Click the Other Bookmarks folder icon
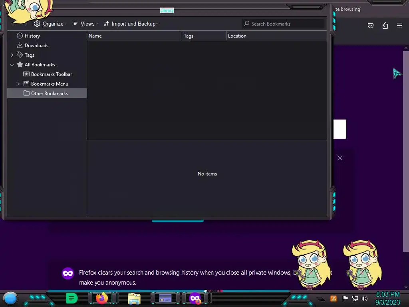This screenshot has width=409, height=307. click(x=26, y=93)
